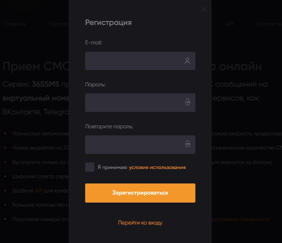Click the orange API link in the feature list
This screenshot has height=243, width=282.
pyautogui.click(x=38, y=191)
